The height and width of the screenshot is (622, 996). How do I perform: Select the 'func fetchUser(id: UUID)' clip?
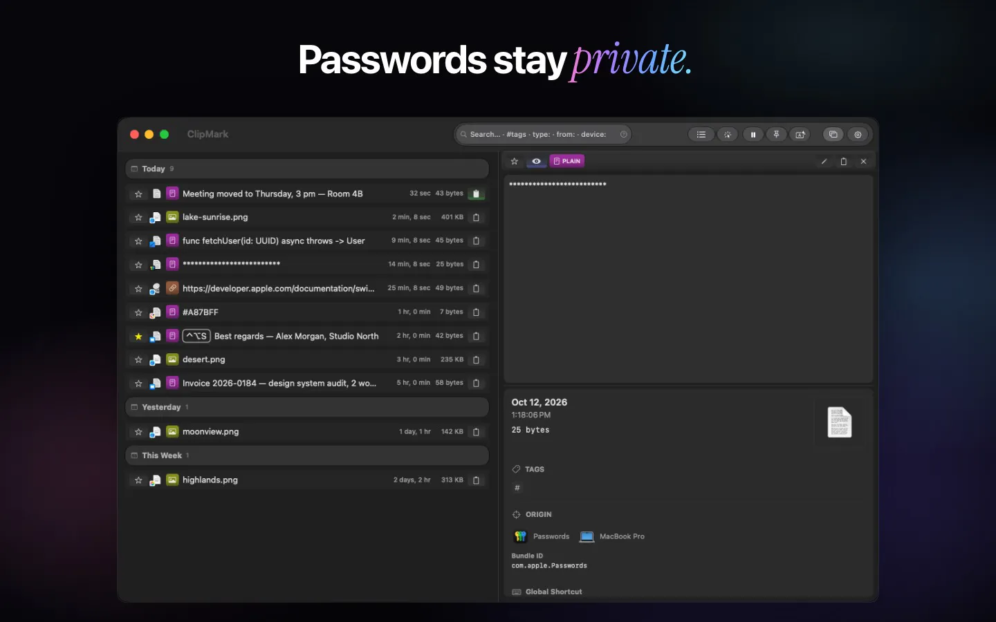307,241
